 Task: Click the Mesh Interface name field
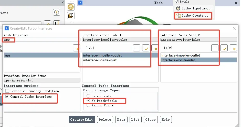(x=41, y=40)
